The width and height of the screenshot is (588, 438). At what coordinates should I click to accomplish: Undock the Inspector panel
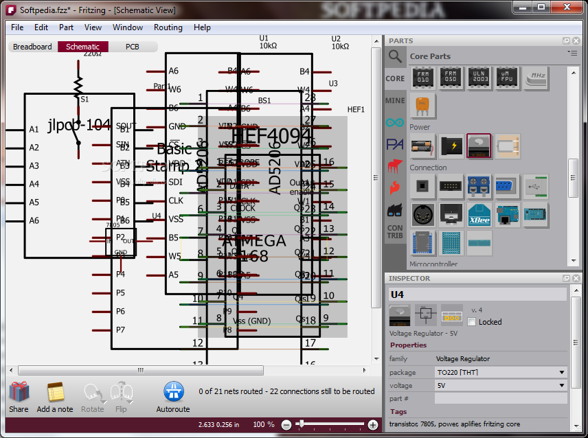pyautogui.click(x=566, y=279)
